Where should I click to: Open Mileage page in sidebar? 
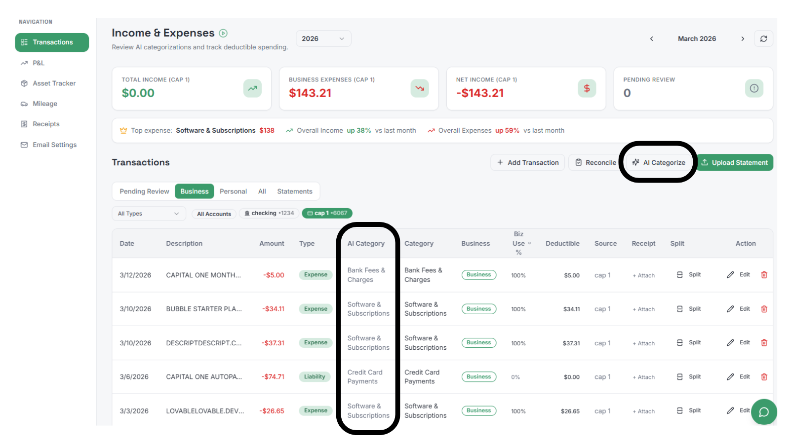(52, 104)
